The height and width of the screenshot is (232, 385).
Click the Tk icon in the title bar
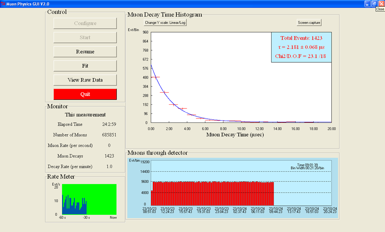point(3,4)
